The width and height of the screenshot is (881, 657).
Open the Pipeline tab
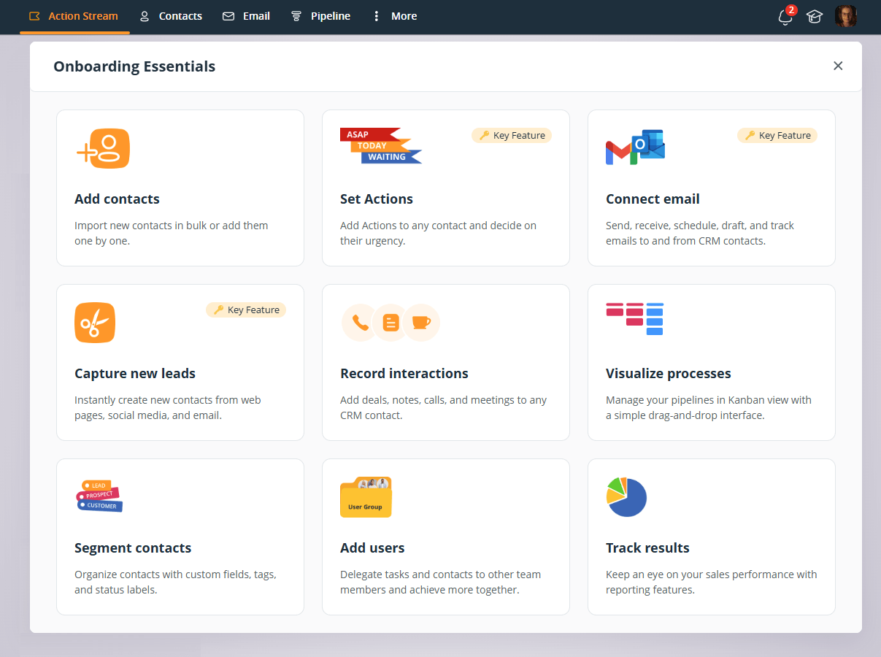[320, 16]
